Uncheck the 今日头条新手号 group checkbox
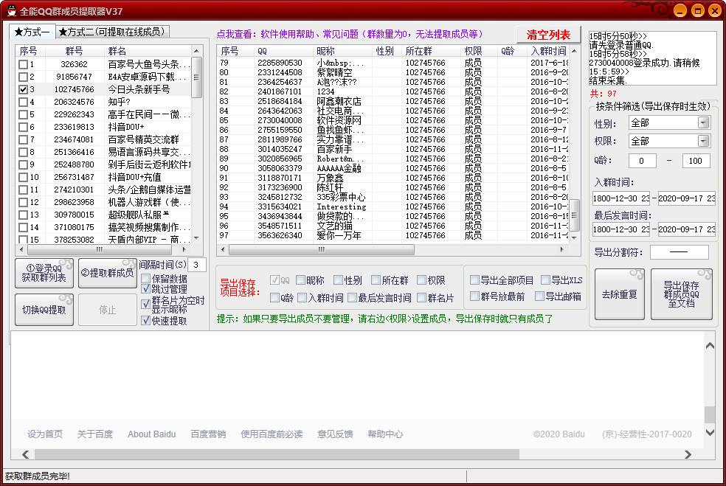This screenshot has width=726, height=486. pyautogui.click(x=24, y=89)
